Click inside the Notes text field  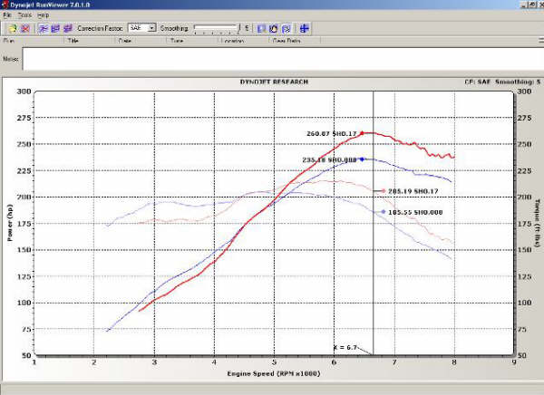tap(283, 59)
